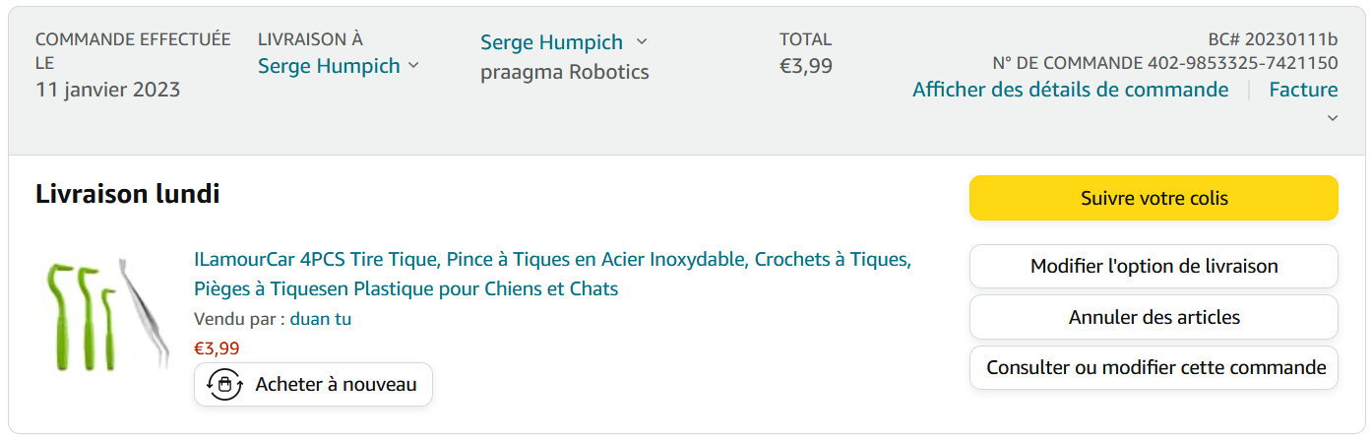Screen dimensions: 1372x442
Task: Choose Annuler des articles
Action: point(1154,317)
